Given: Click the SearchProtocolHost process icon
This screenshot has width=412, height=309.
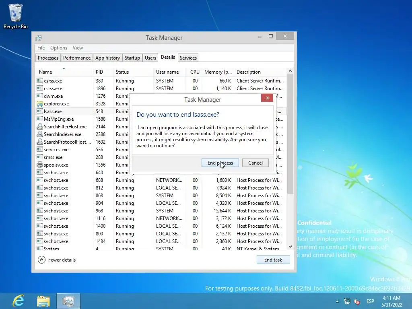Looking at the screenshot, I should pos(40,142).
